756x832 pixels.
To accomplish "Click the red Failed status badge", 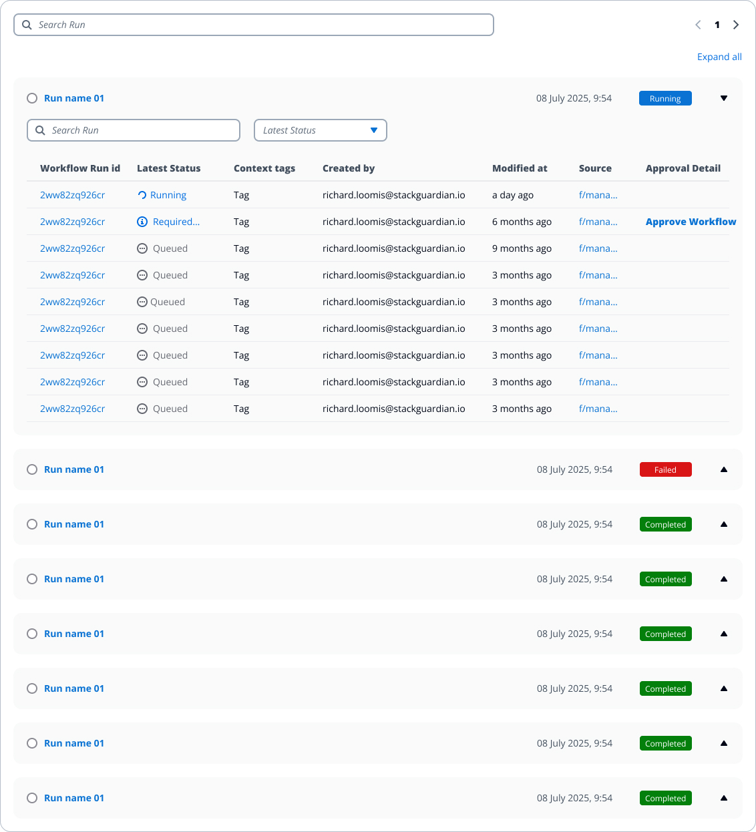I will pyautogui.click(x=665, y=469).
